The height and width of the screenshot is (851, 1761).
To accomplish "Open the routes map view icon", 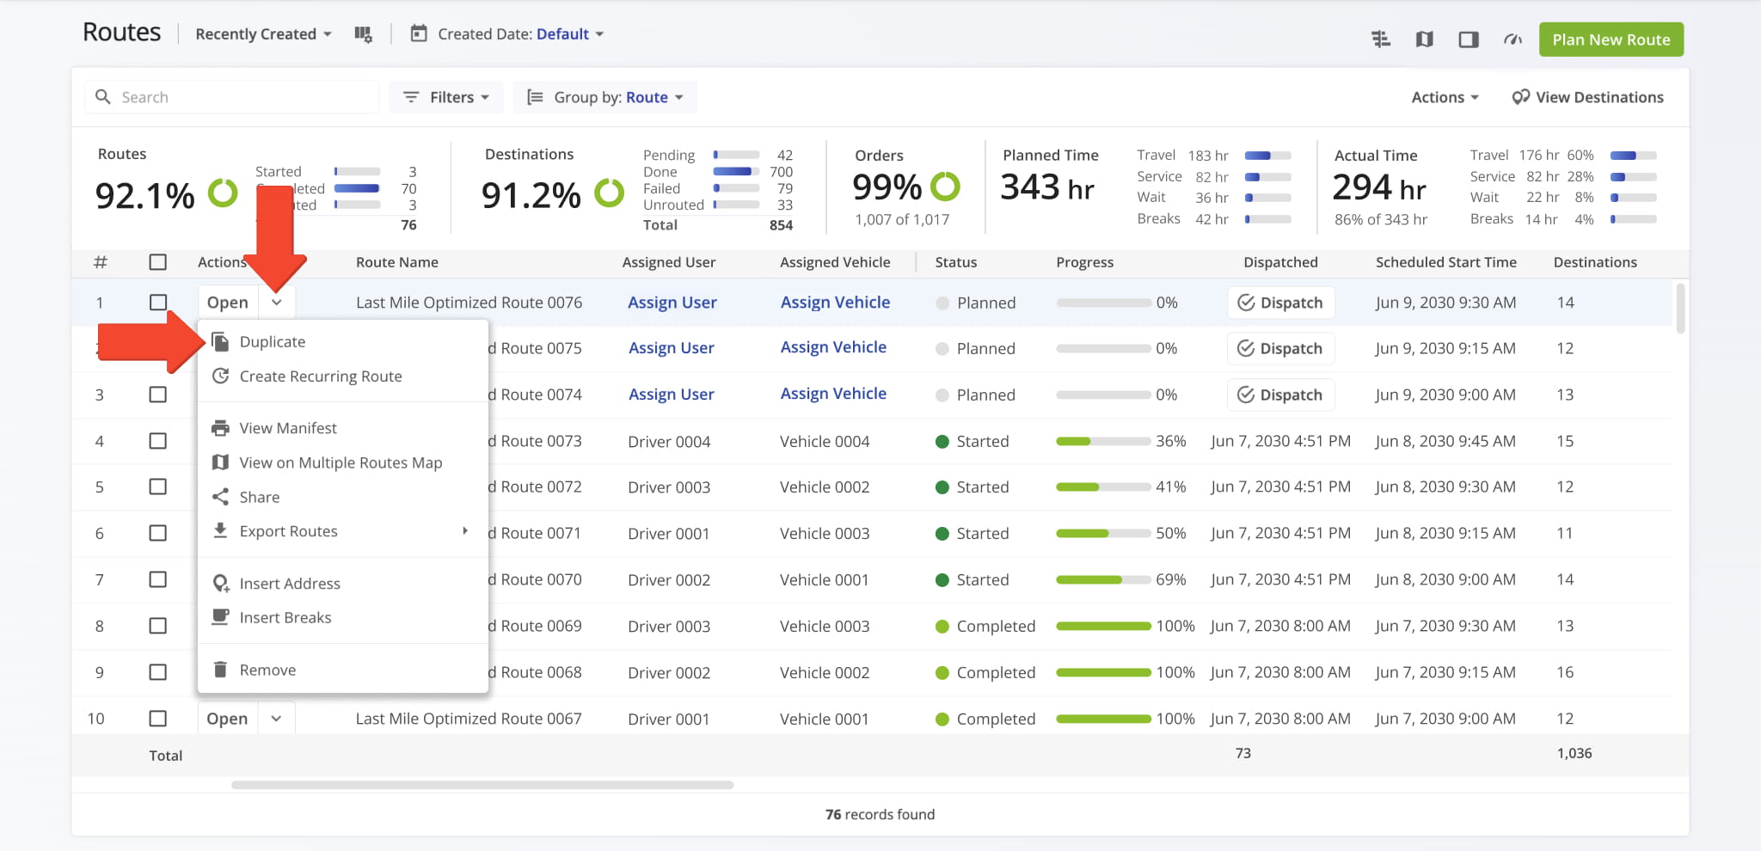I will [1425, 40].
